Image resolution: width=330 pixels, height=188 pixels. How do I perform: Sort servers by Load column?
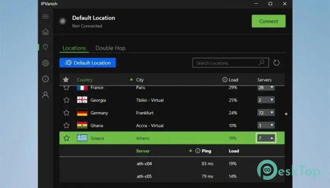[234, 151]
